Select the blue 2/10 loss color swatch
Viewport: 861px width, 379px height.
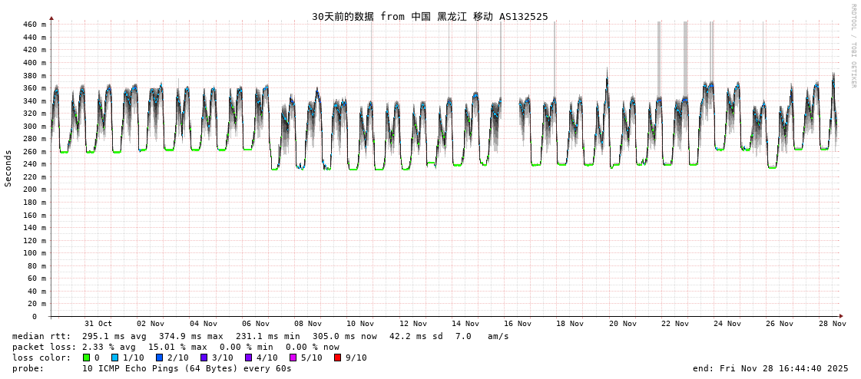pos(160,358)
